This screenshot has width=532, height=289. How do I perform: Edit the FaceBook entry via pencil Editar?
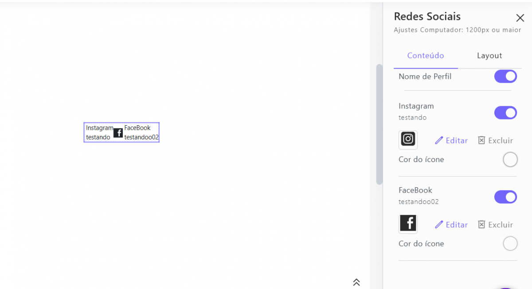pos(451,225)
